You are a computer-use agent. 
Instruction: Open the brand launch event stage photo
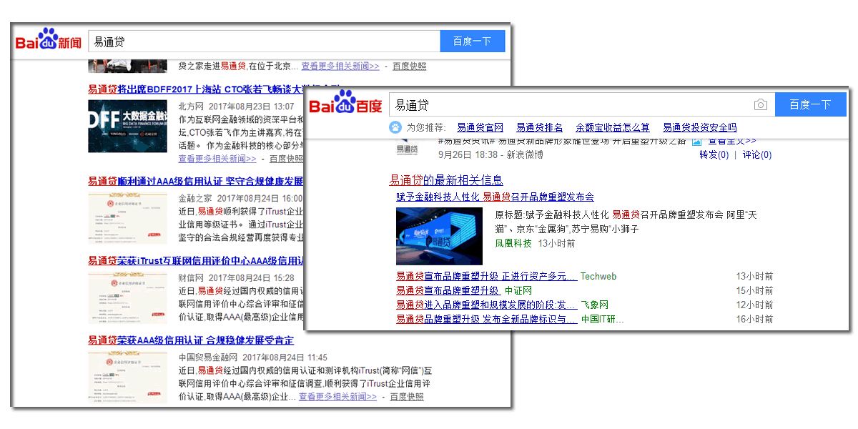point(439,237)
